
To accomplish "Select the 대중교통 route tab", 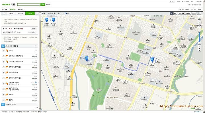I will [20, 13].
